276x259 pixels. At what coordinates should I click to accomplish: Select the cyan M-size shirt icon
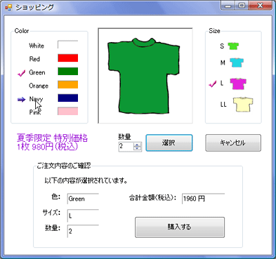[x=237, y=63]
